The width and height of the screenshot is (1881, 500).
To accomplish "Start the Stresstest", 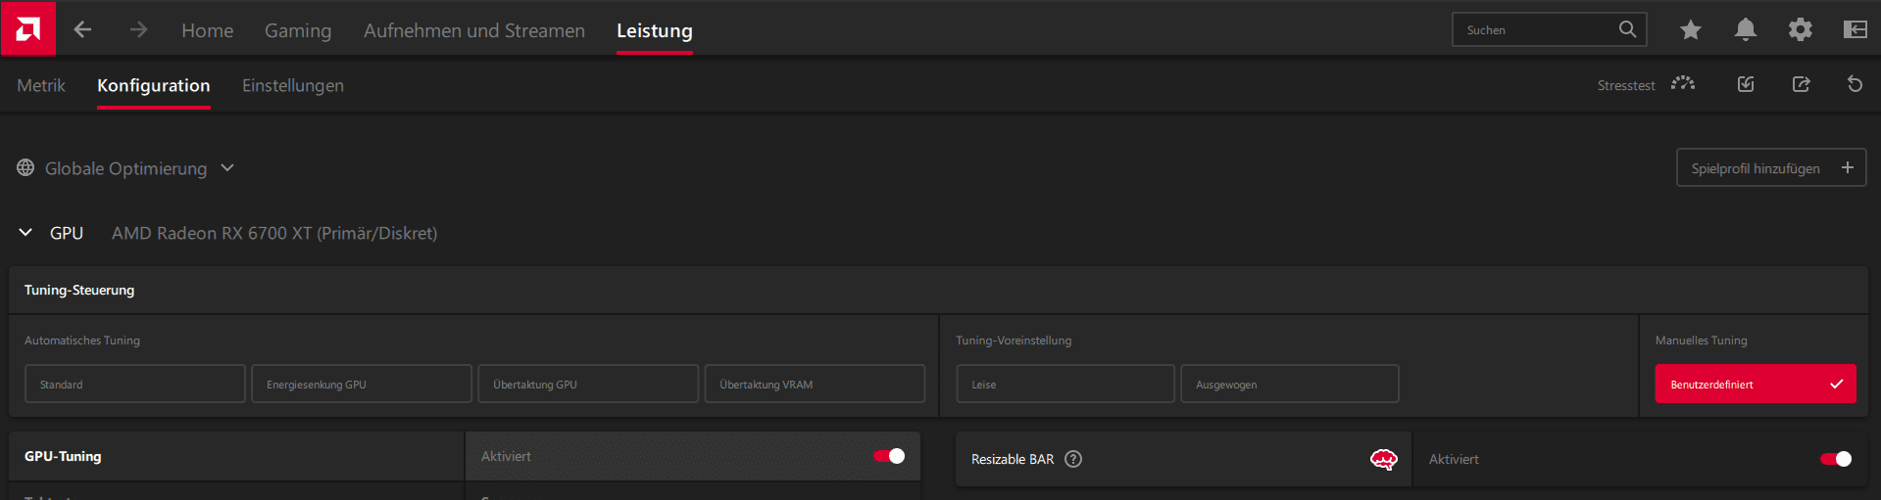I will [1646, 85].
